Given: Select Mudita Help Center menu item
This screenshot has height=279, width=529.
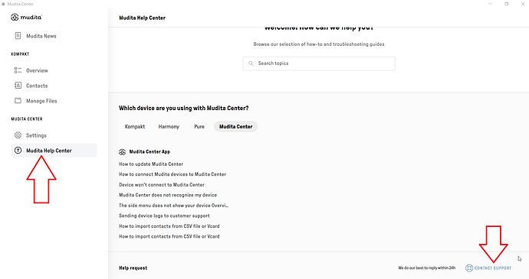Looking at the screenshot, I should (54, 151).
